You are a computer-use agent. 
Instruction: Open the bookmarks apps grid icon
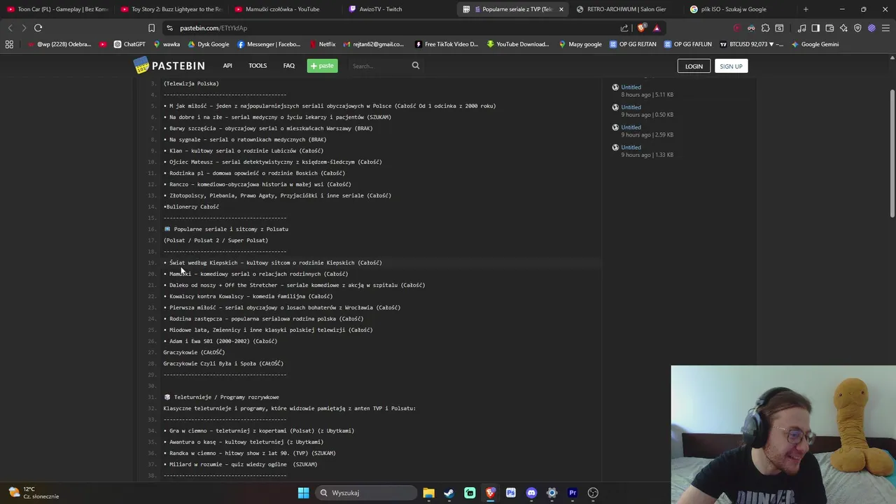[x=9, y=44]
